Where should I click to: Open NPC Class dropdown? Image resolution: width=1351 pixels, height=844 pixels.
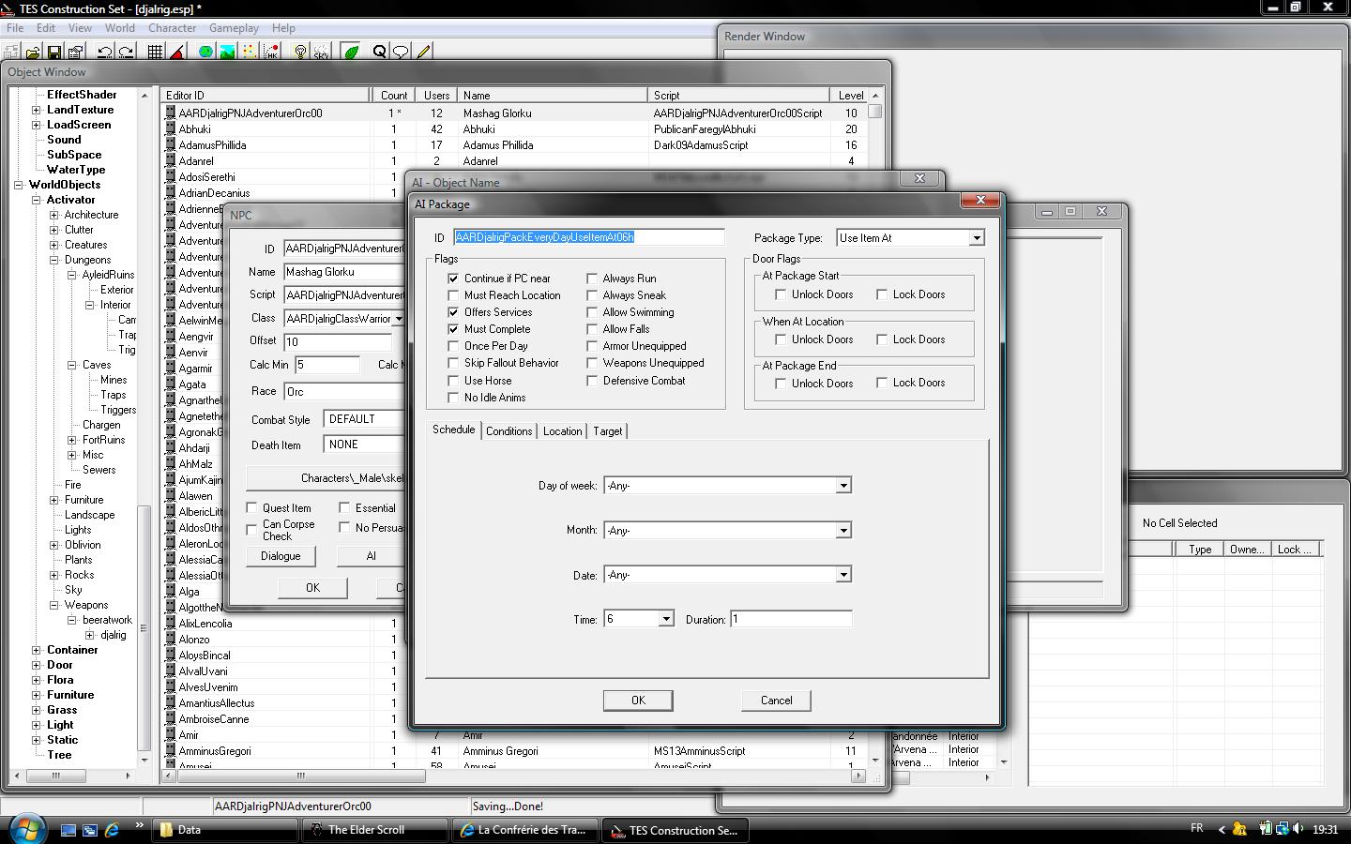coord(398,319)
